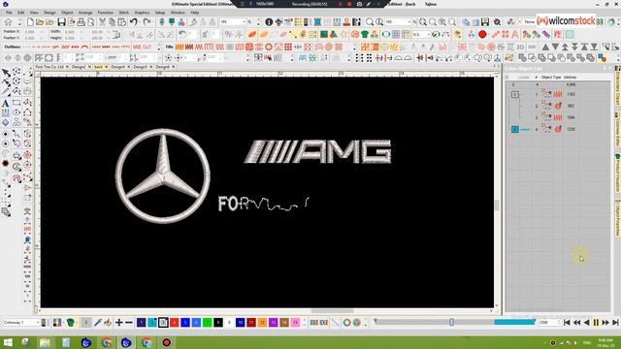Switch to First Tire Co. Ltd tab
Viewport: 621px width, 349px height.
[49, 67]
